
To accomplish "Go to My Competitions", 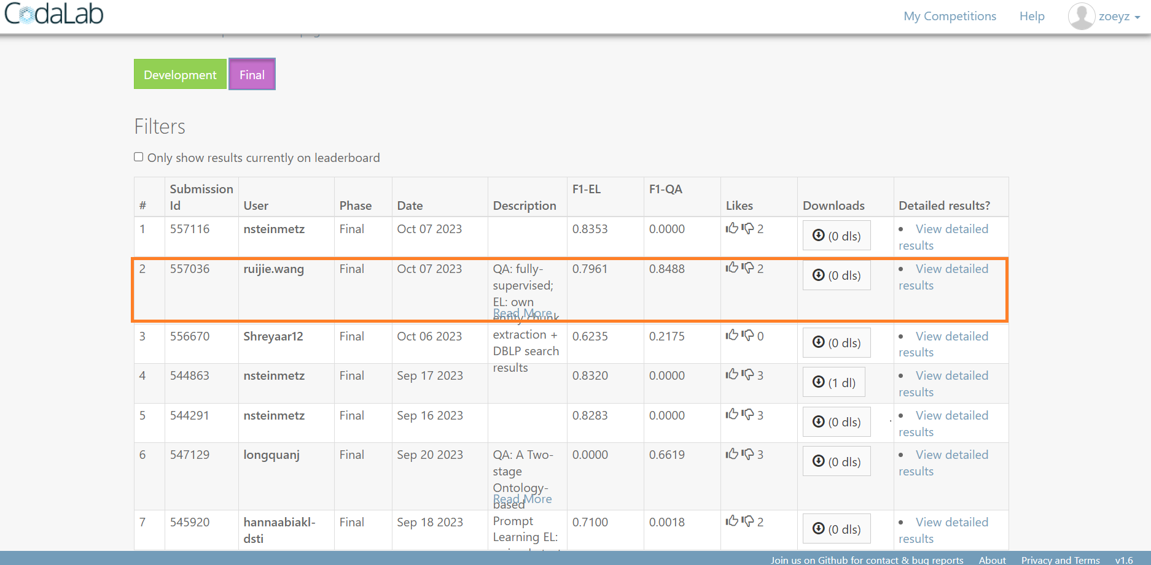I will click(x=950, y=16).
